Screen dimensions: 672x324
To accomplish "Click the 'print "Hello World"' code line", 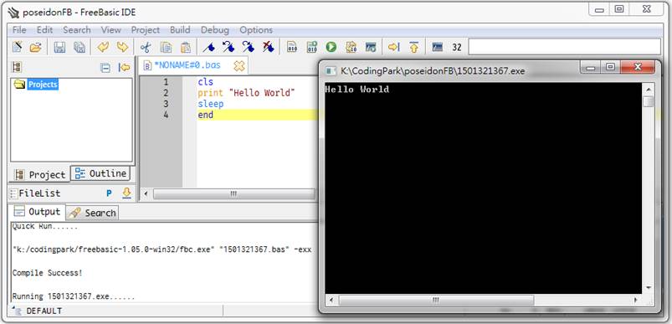I will point(246,93).
